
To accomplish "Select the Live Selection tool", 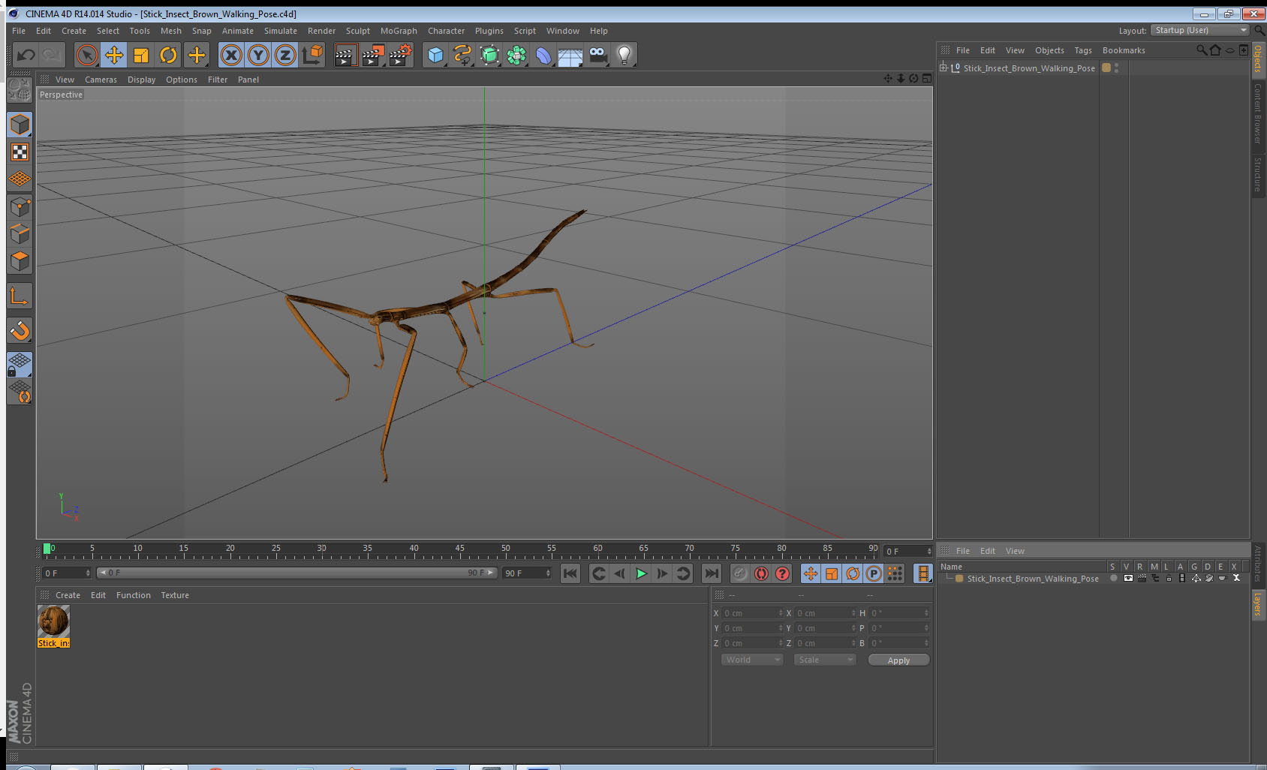I will [x=87, y=55].
